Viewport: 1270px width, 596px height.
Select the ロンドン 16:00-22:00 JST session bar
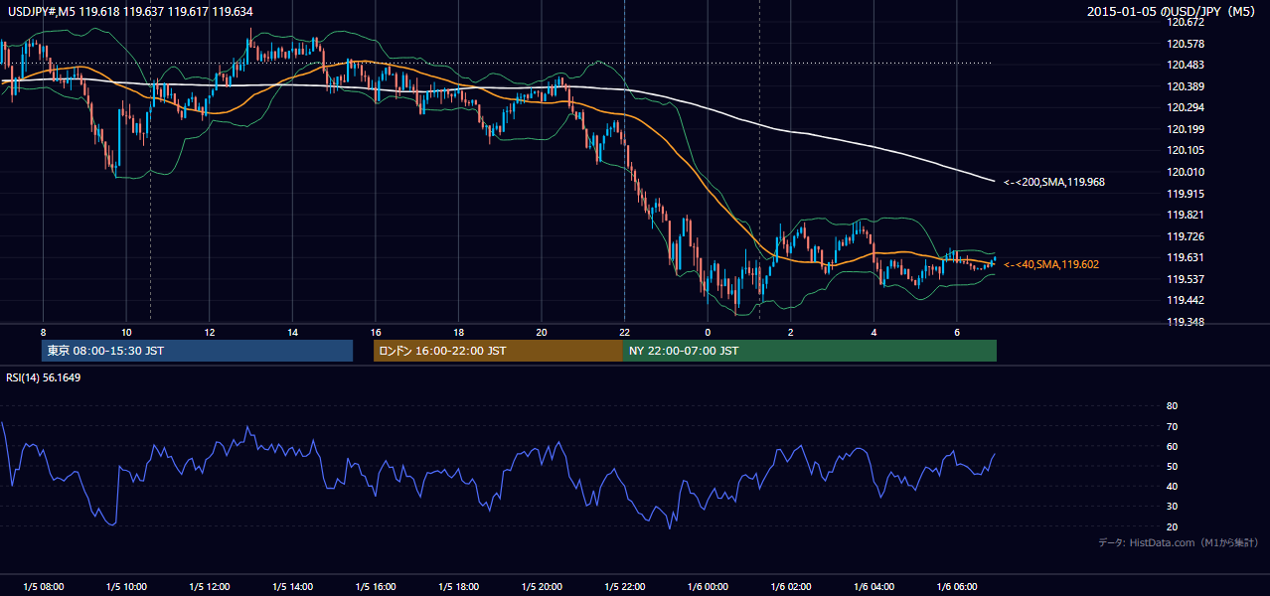pyautogui.click(x=498, y=351)
